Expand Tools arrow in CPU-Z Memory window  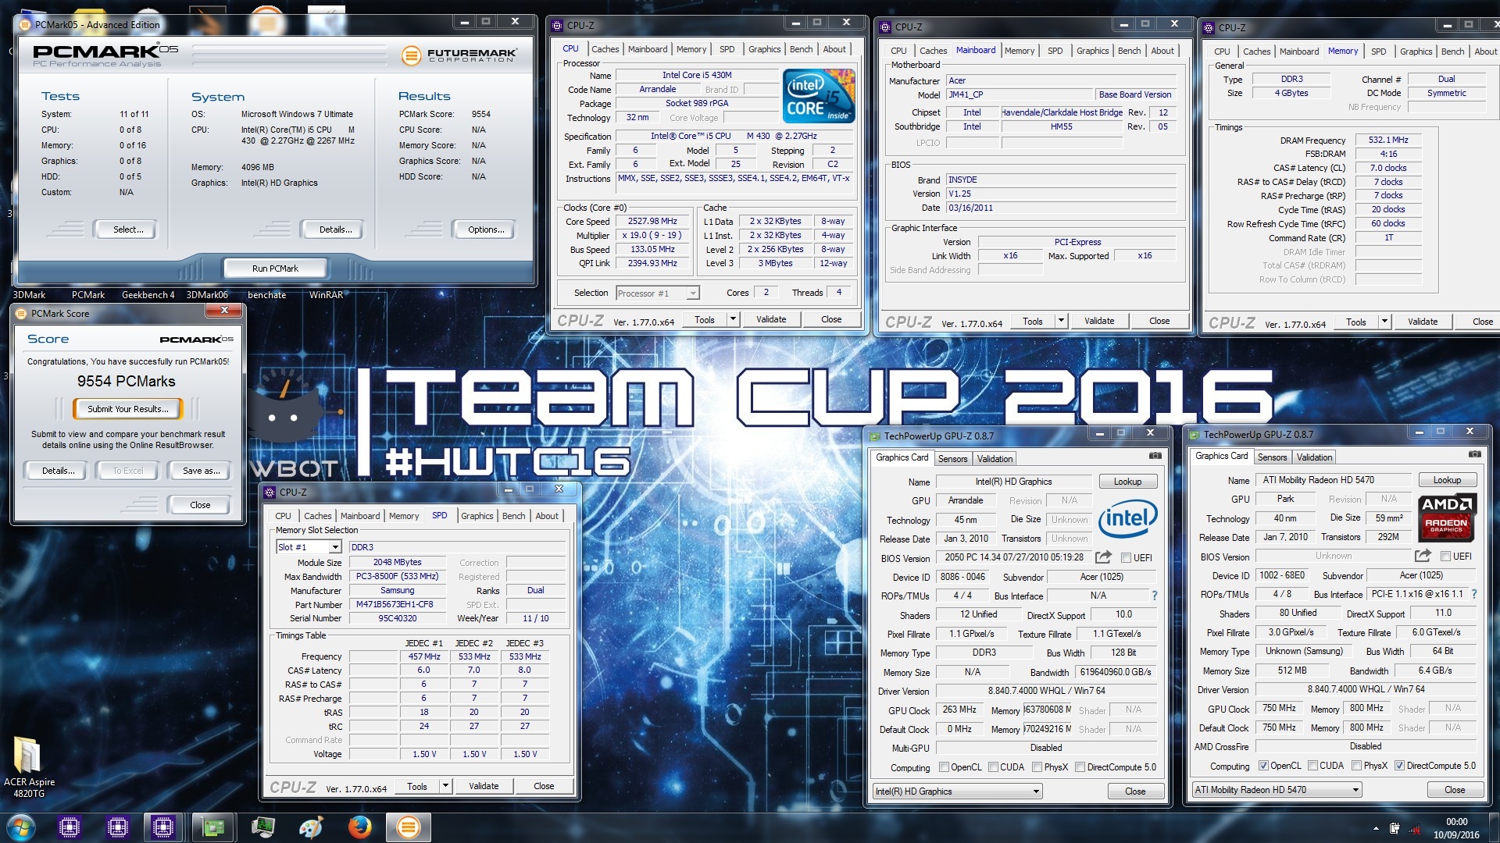click(x=1384, y=322)
